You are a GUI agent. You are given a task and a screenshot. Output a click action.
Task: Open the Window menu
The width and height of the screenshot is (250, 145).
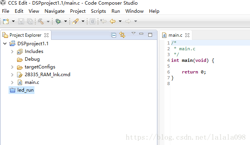pos(134,11)
